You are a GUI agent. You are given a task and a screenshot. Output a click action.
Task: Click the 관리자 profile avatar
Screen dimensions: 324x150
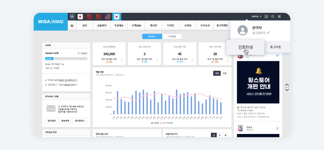click(243, 30)
